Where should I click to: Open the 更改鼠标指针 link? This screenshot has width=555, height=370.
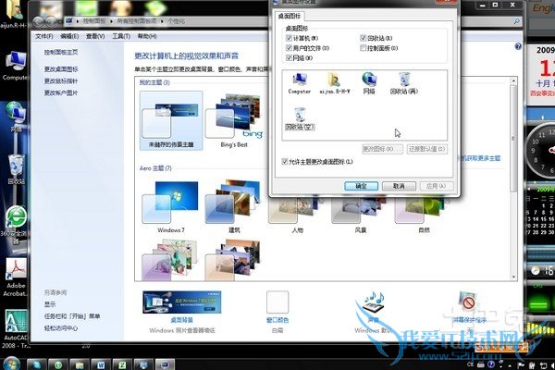(61, 81)
